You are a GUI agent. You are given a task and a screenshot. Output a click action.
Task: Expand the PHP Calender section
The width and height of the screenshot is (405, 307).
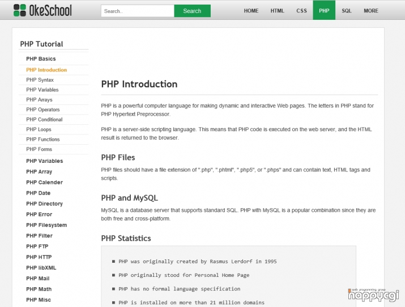(x=44, y=182)
